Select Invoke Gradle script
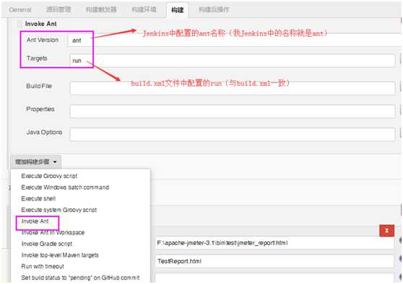 [47, 244]
